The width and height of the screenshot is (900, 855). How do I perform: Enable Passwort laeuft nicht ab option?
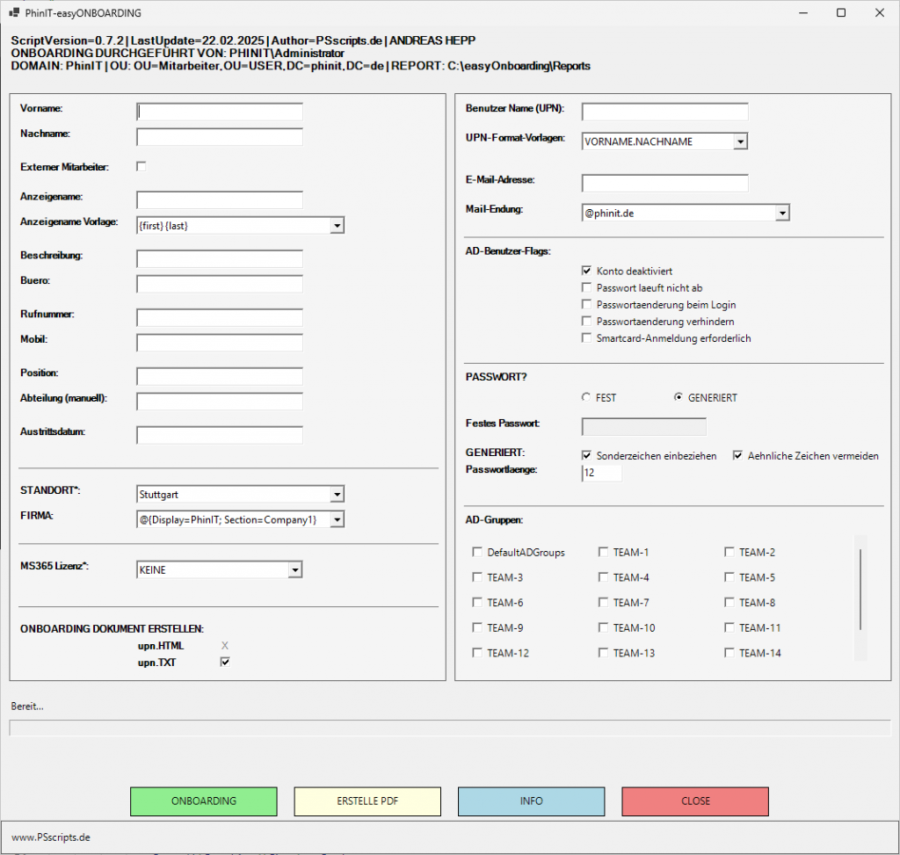(587, 288)
